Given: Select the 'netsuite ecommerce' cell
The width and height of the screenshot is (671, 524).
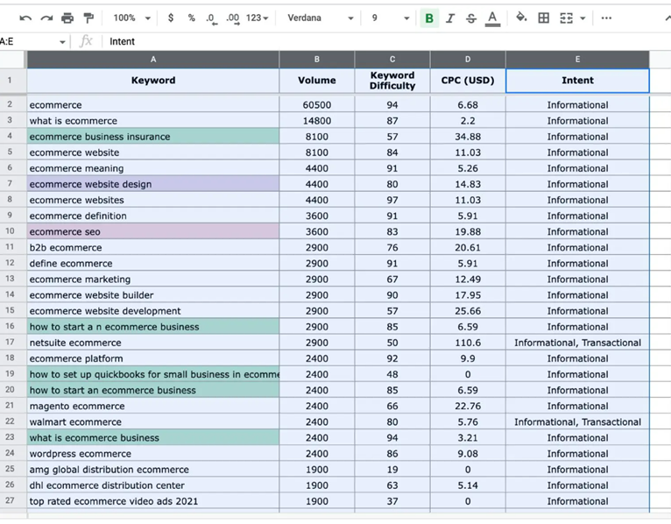Looking at the screenshot, I should [x=153, y=343].
